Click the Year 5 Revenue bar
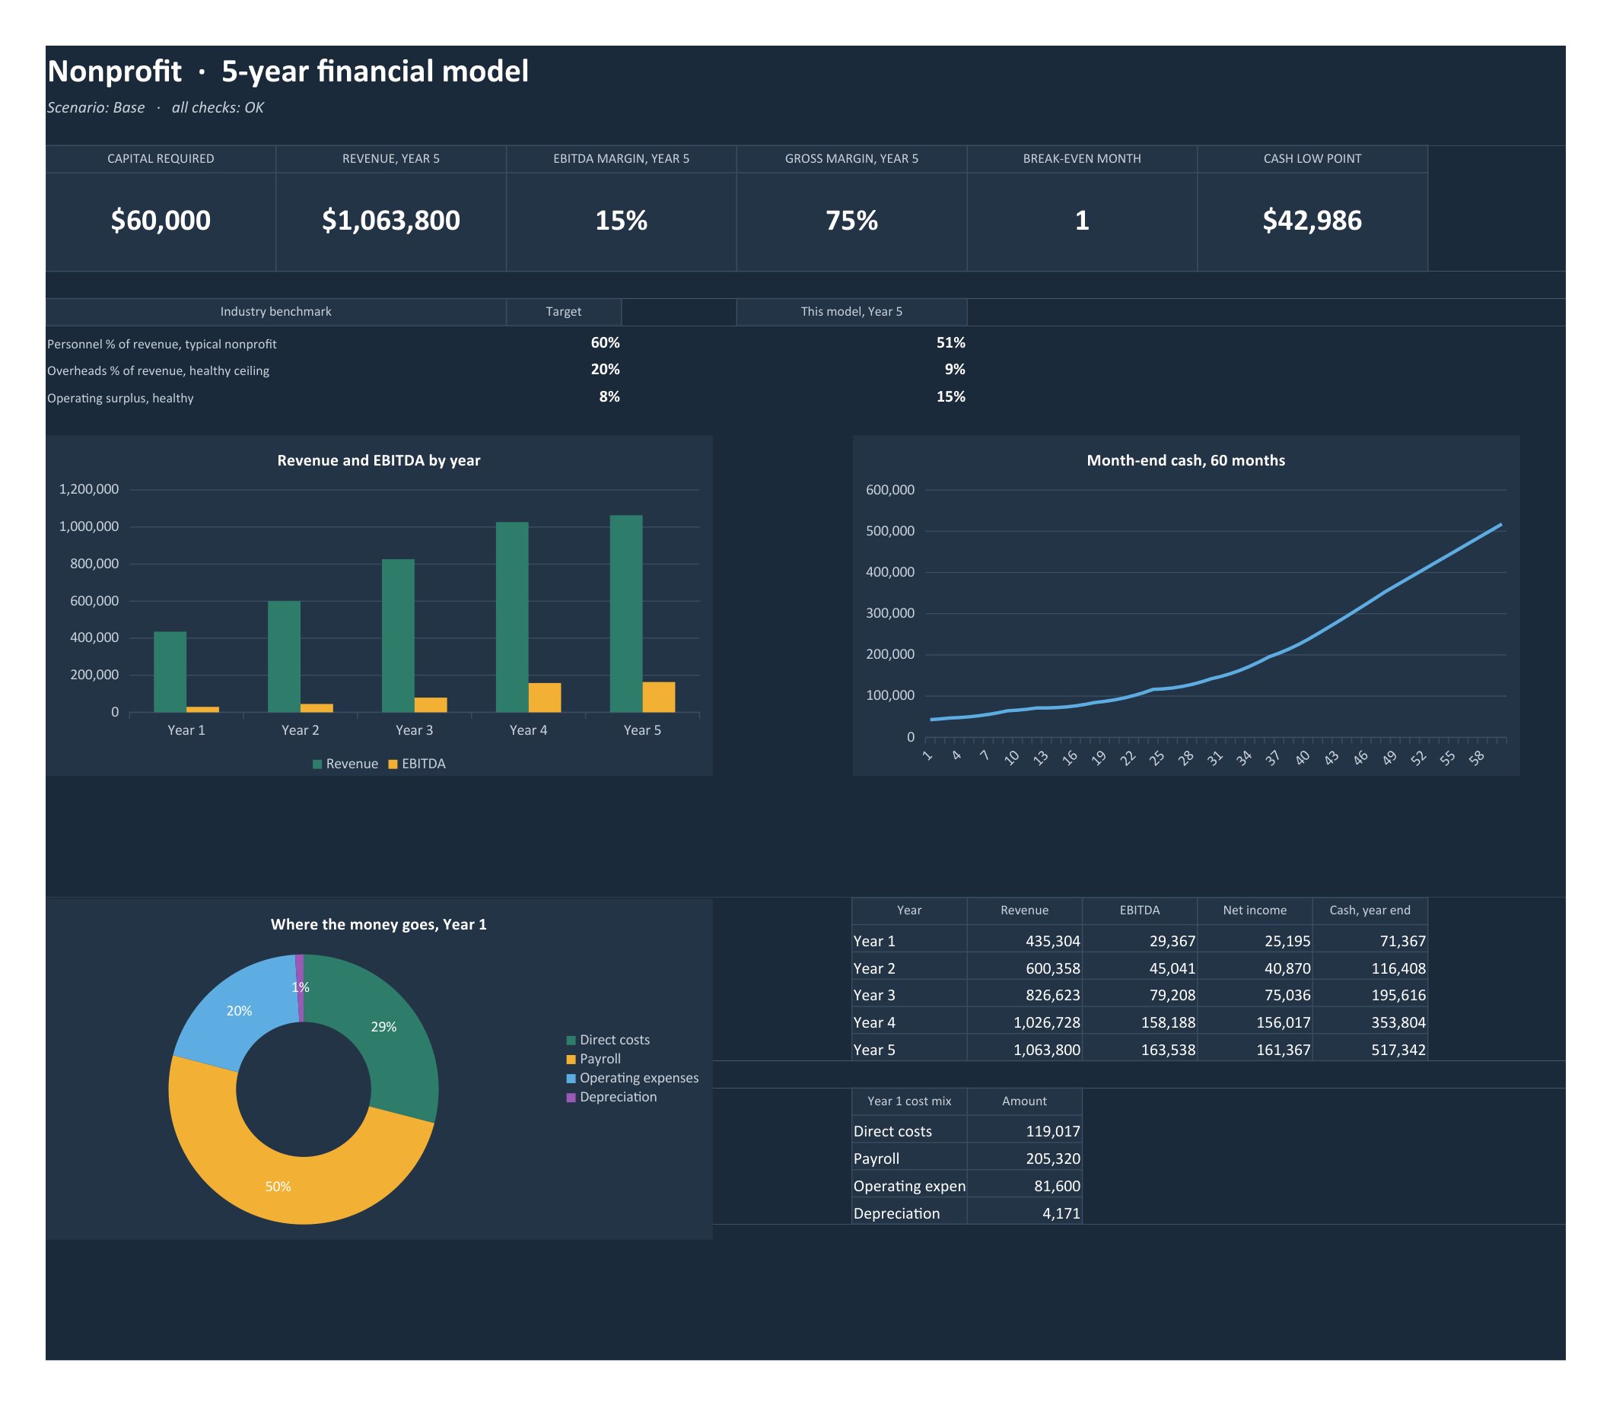Viewport: 1613px width, 1408px height. pos(625,614)
